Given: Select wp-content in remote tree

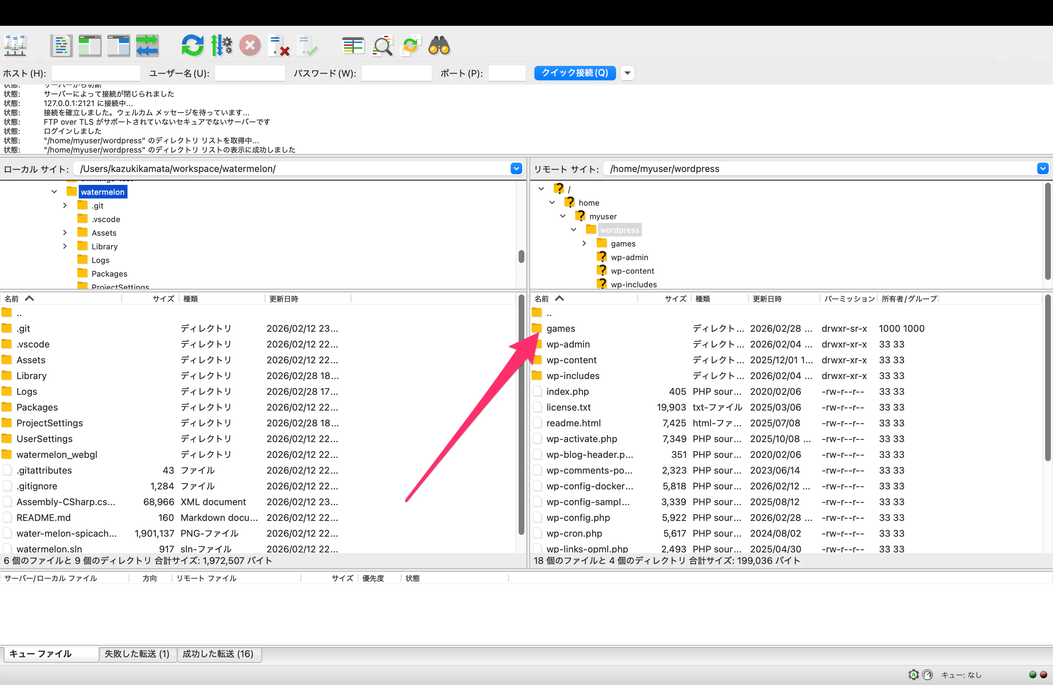Looking at the screenshot, I should coord(632,271).
